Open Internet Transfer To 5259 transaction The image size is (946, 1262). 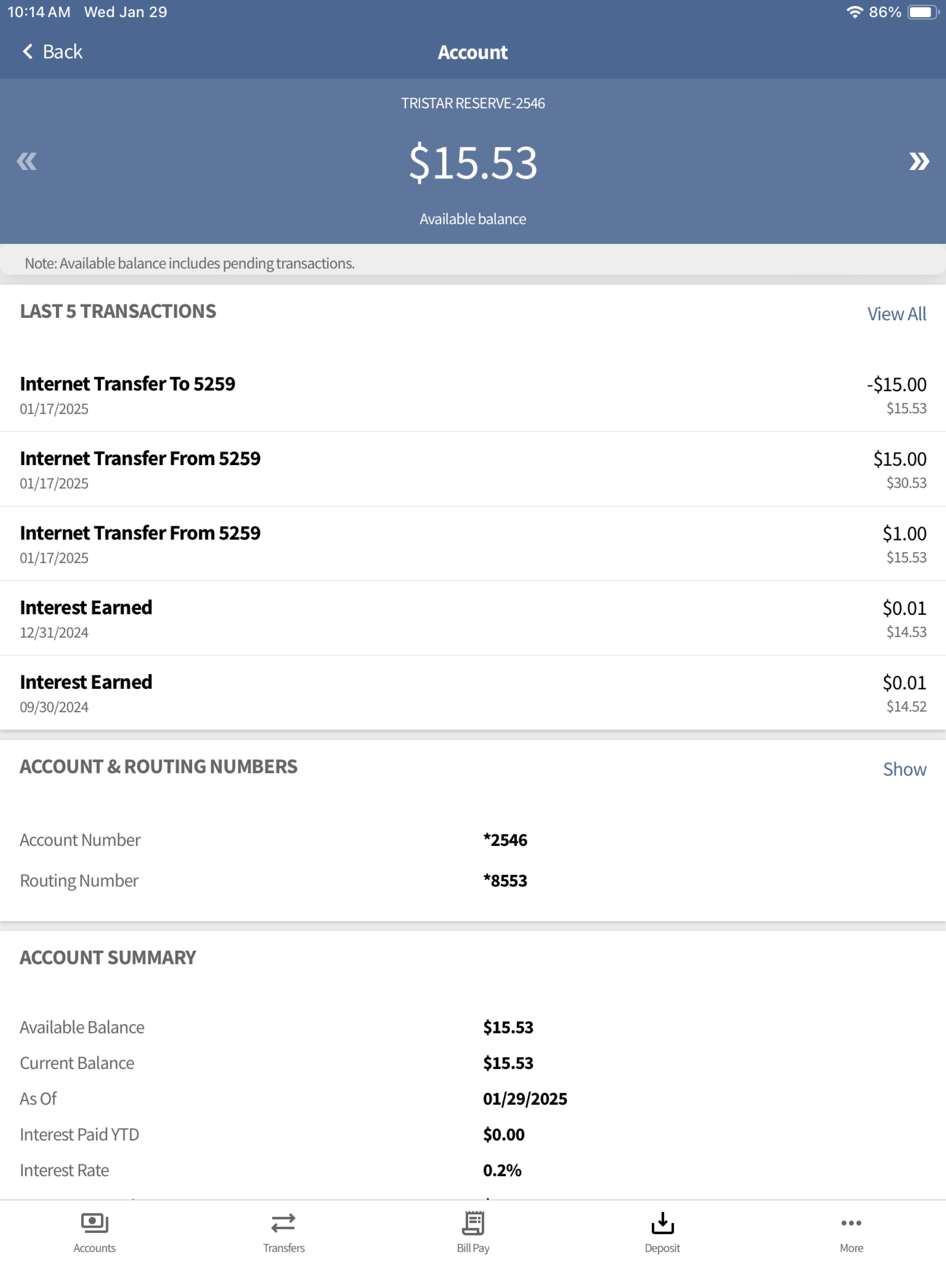[473, 395]
